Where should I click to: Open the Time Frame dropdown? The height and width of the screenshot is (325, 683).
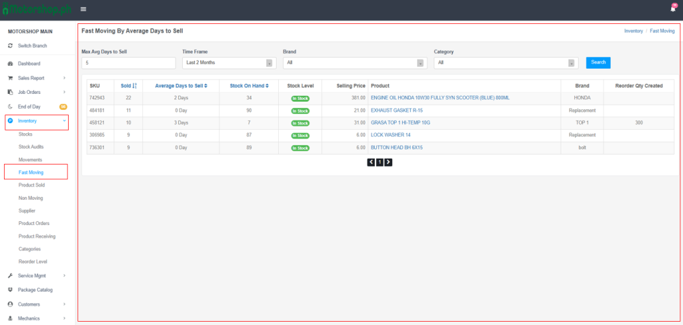tap(229, 63)
